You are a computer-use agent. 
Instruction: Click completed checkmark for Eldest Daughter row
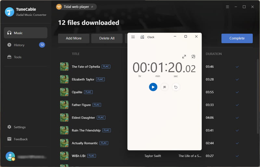(237, 118)
